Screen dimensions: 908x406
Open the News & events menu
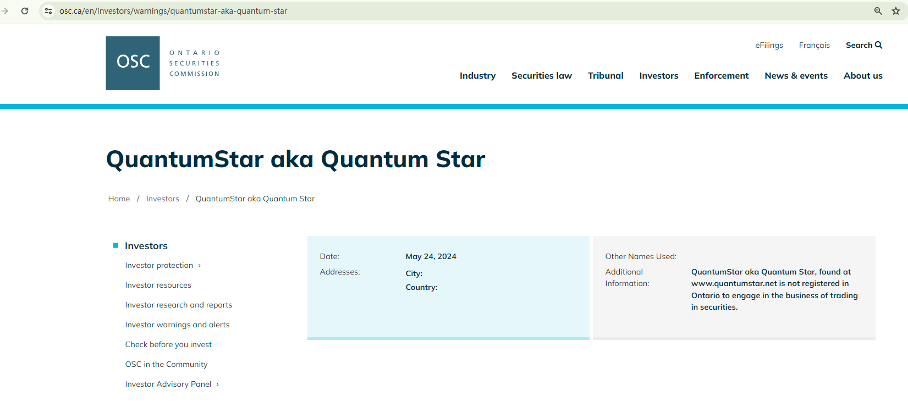(x=796, y=76)
